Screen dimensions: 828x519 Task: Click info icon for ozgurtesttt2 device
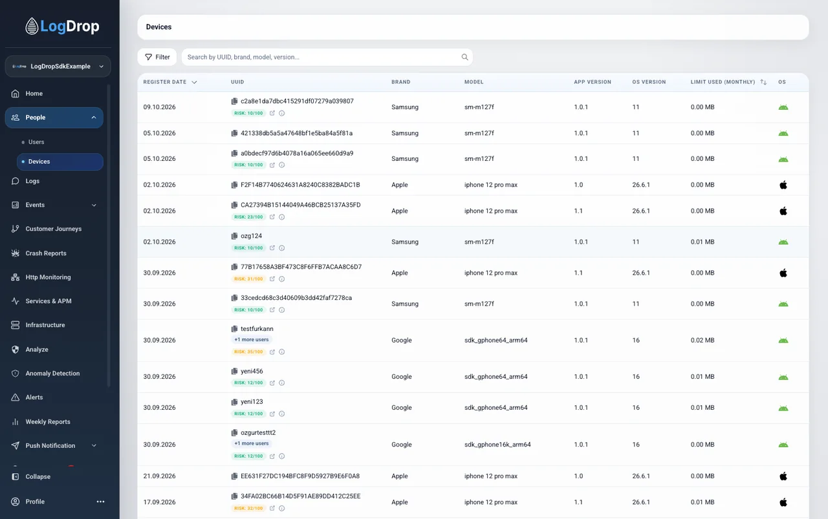(281, 456)
